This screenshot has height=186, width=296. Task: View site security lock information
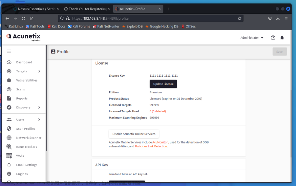click(68, 18)
